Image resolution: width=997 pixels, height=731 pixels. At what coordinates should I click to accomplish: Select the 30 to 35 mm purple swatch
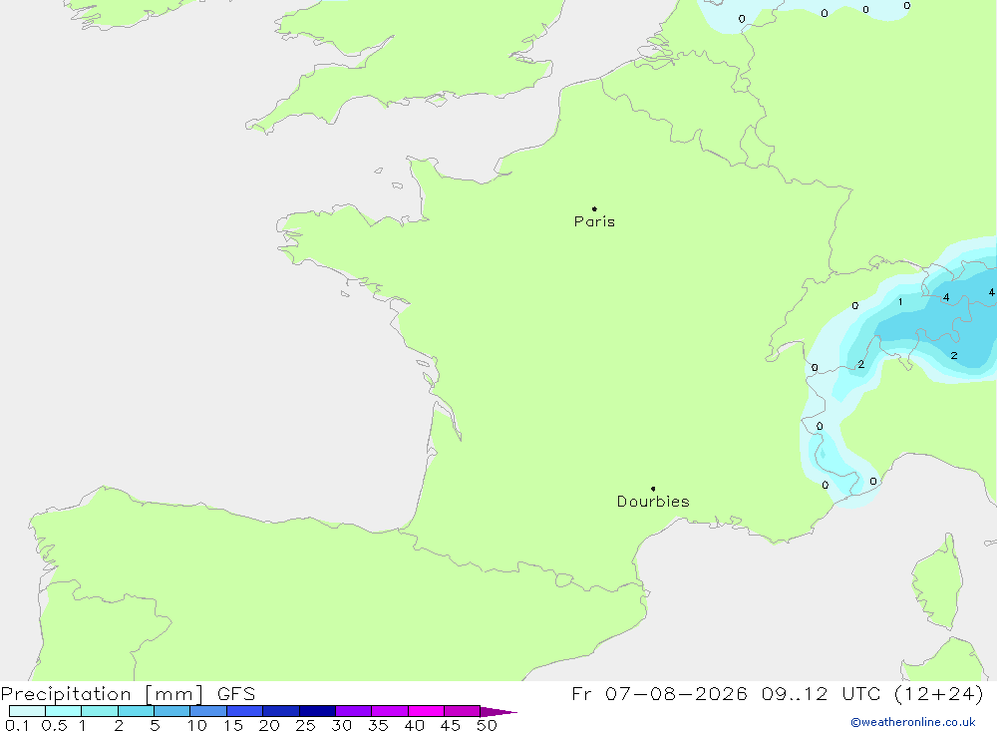click(353, 711)
